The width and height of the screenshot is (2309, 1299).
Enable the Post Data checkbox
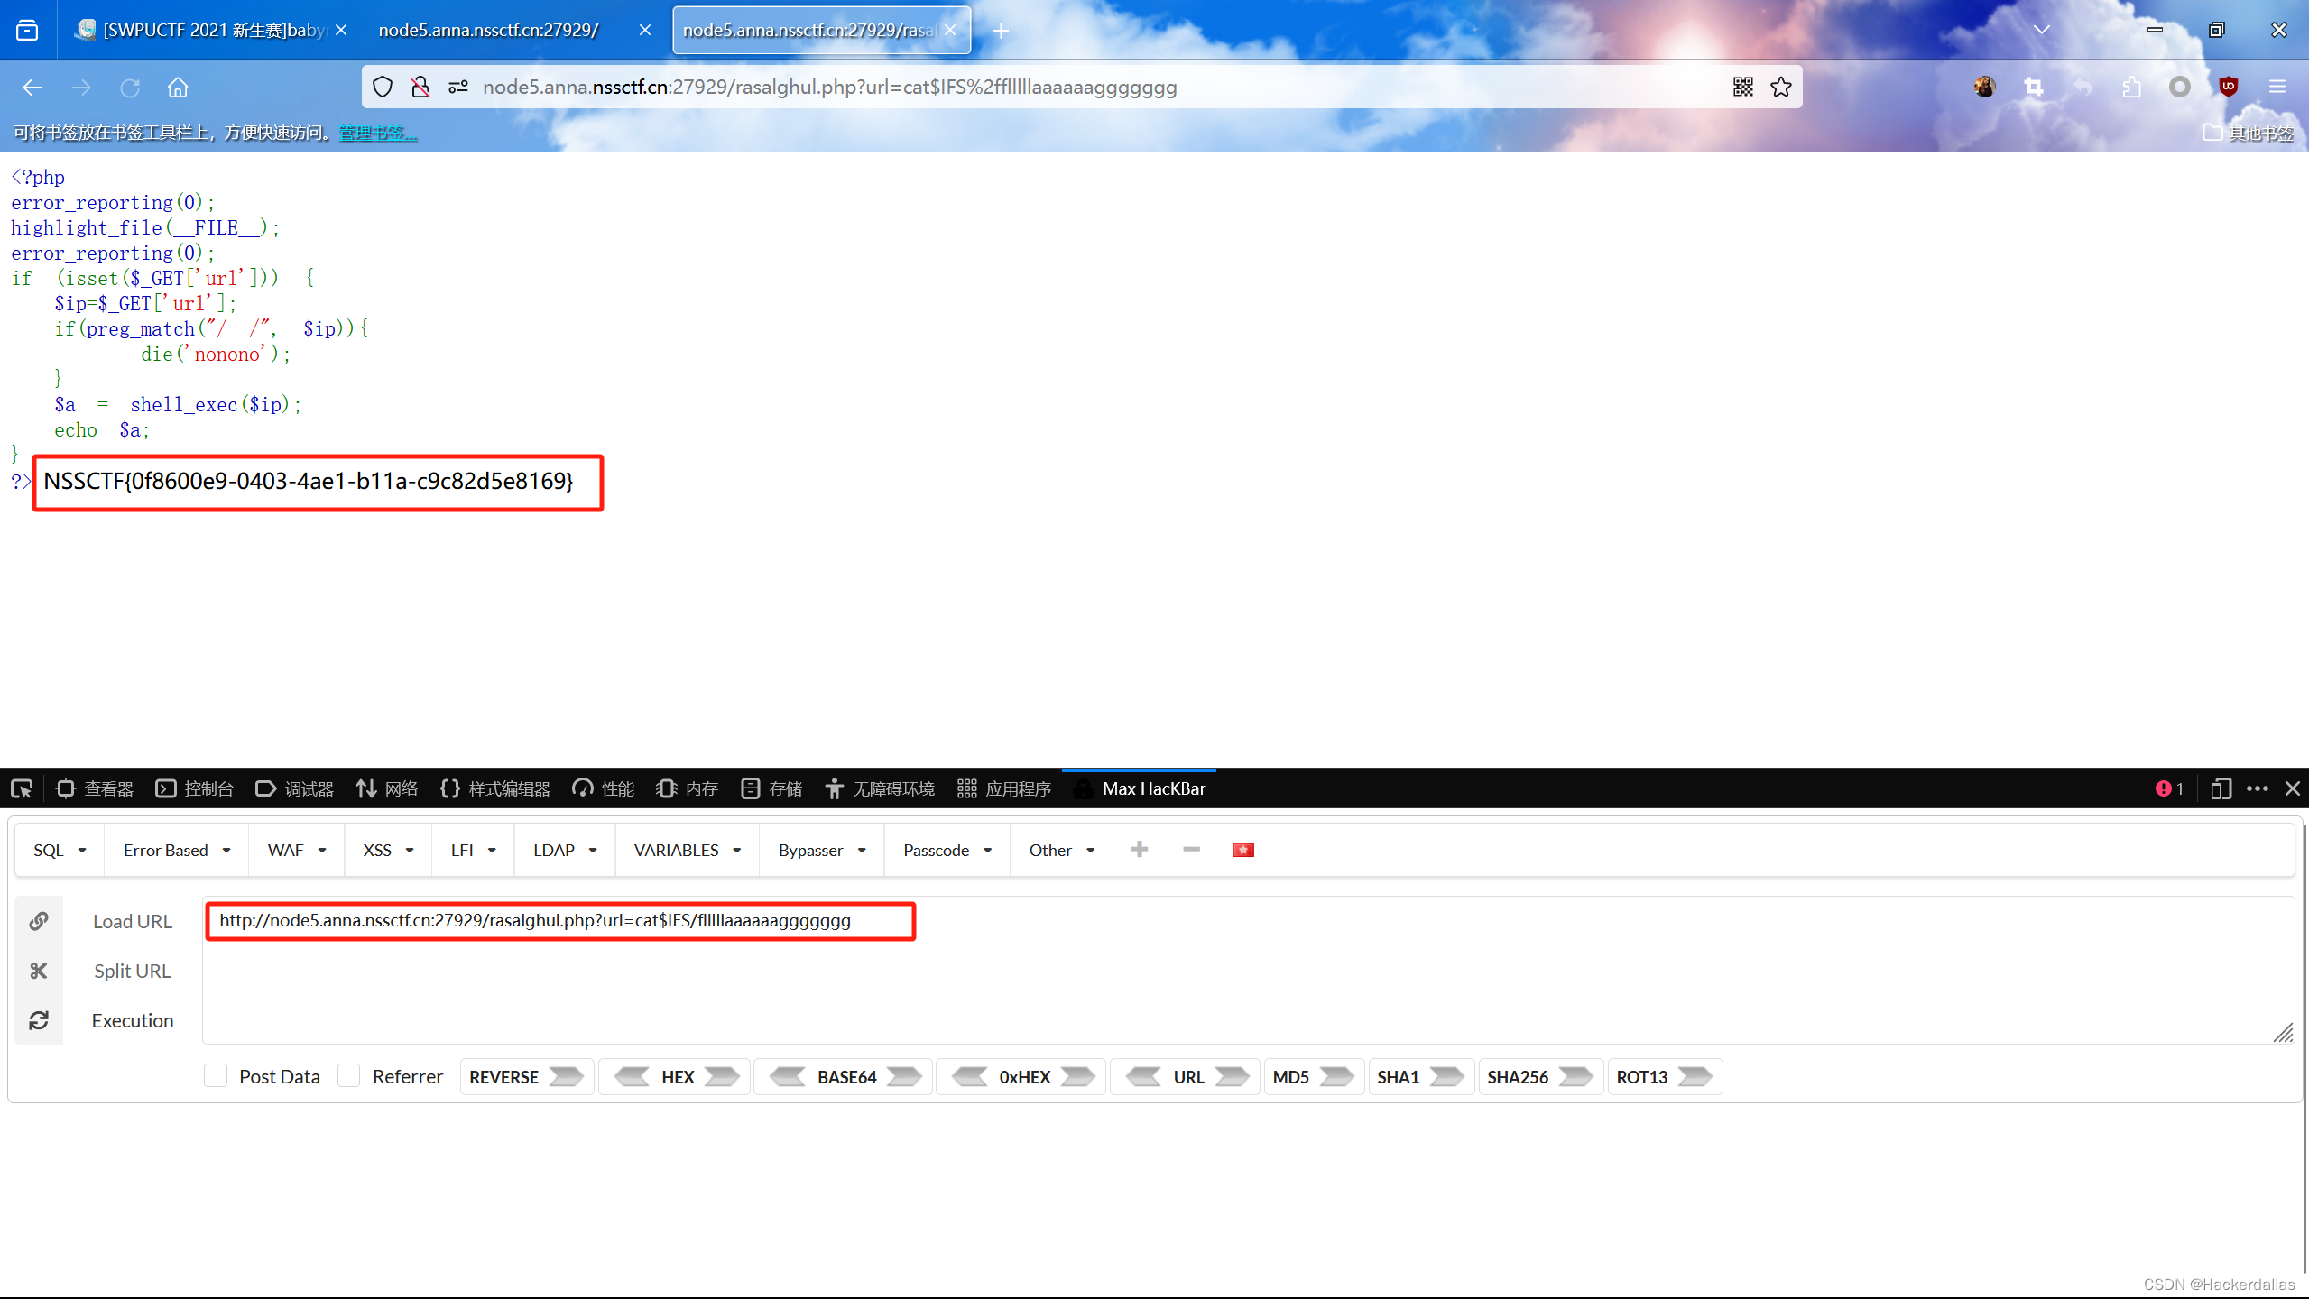coord(216,1075)
